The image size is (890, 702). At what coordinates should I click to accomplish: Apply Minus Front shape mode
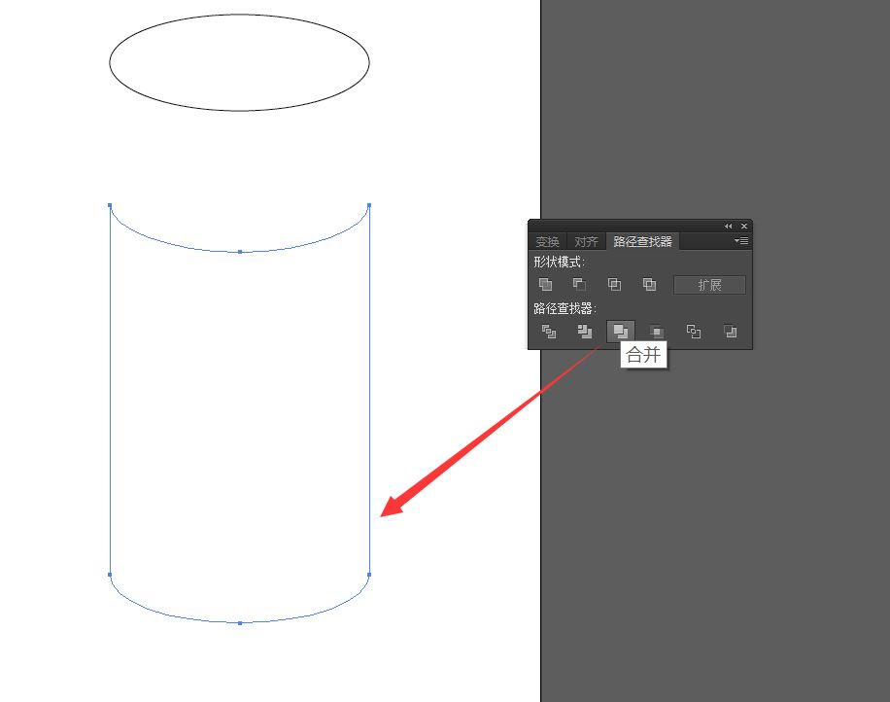coord(580,285)
